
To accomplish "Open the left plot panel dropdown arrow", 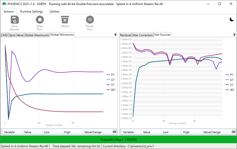I will pyautogui.click(x=115, y=35).
